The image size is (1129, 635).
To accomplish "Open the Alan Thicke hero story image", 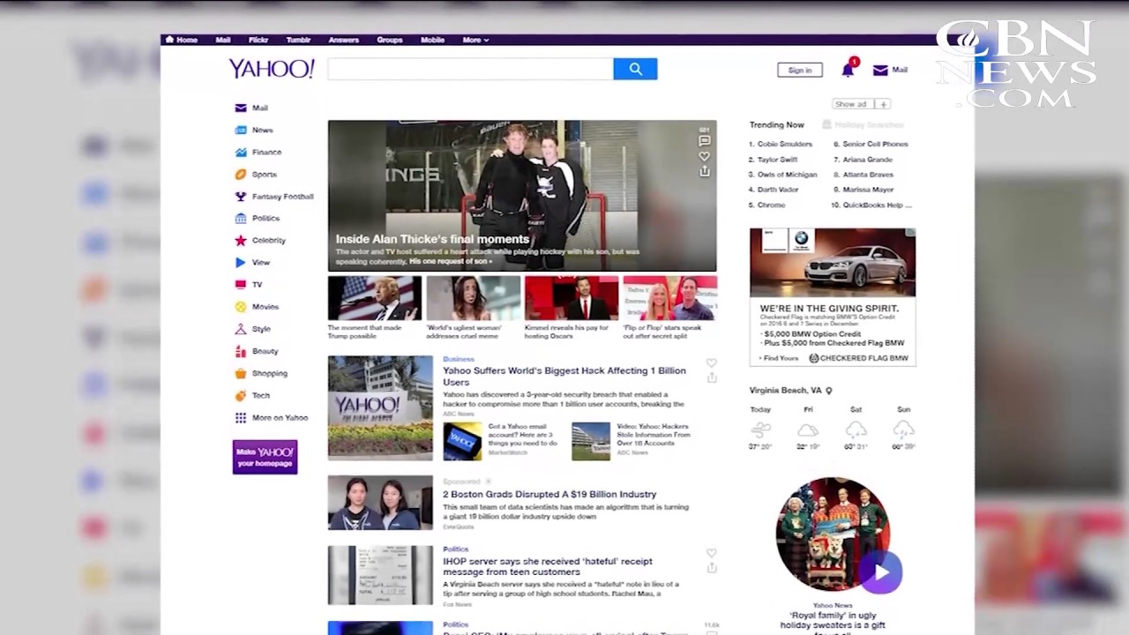I will (x=522, y=196).
